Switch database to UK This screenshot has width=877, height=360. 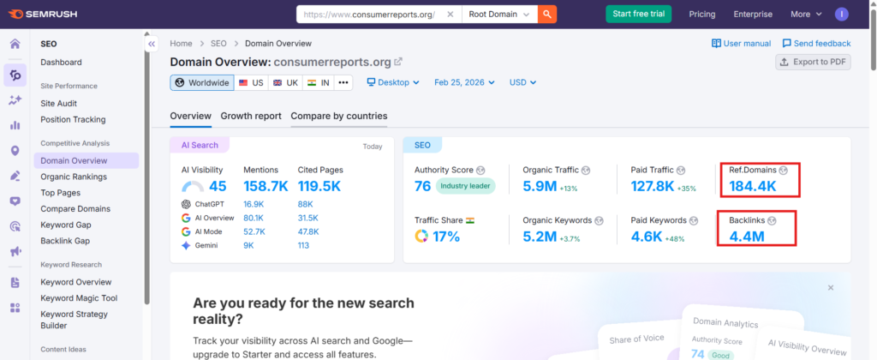pyautogui.click(x=285, y=82)
